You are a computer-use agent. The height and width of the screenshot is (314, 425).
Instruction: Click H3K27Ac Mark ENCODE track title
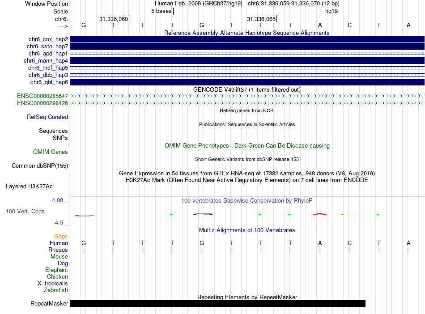(x=247, y=180)
